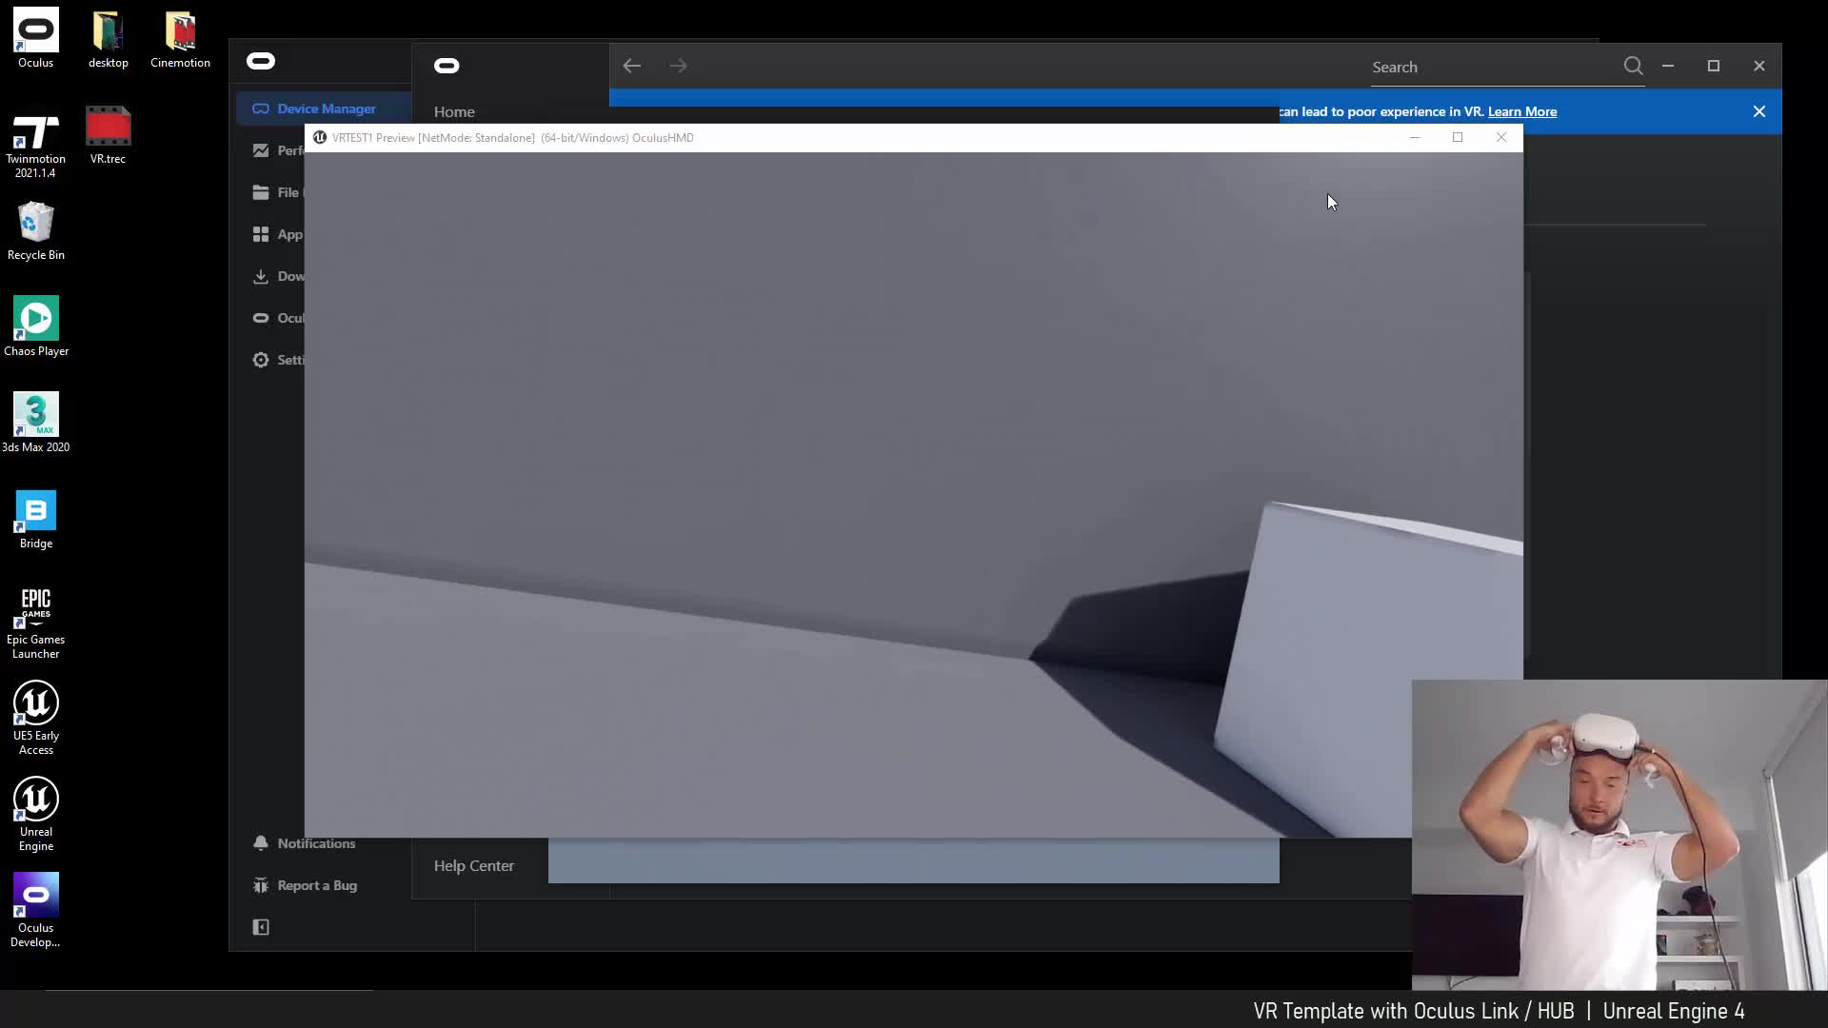1828x1028 pixels.
Task: Click the Unreal icon in preview title bar
Action: 320,137
